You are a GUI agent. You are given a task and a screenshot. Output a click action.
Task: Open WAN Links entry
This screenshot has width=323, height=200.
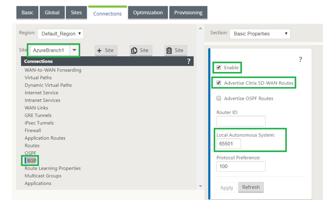tap(36, 108)
